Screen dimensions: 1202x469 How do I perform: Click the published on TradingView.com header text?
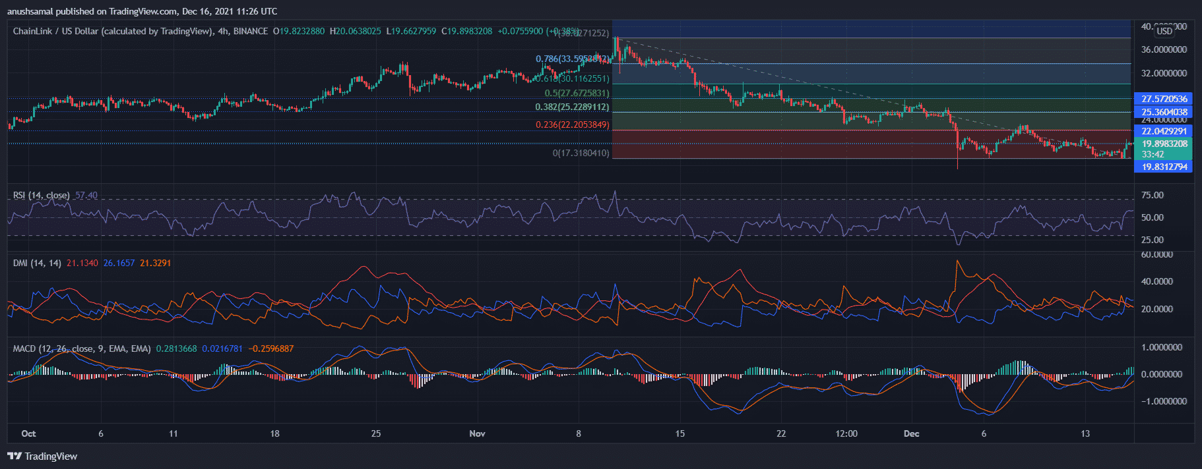point(142,11)
